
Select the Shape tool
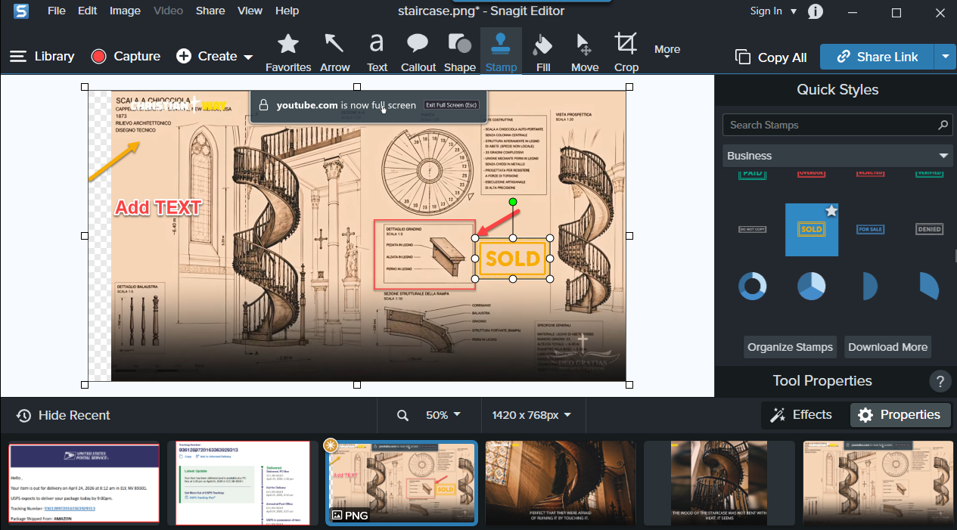pyautogui.click(x=459, y=52)
